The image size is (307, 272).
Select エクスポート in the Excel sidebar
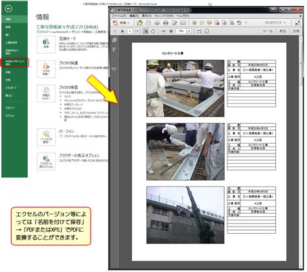click(14, 87)
